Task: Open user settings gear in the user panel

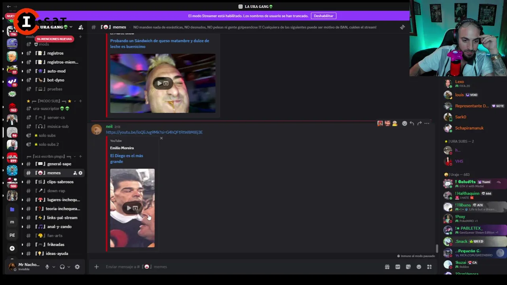Action: 77,267
